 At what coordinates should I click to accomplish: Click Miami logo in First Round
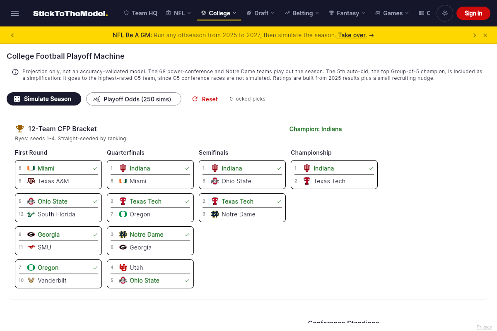[x=31, y=168]
